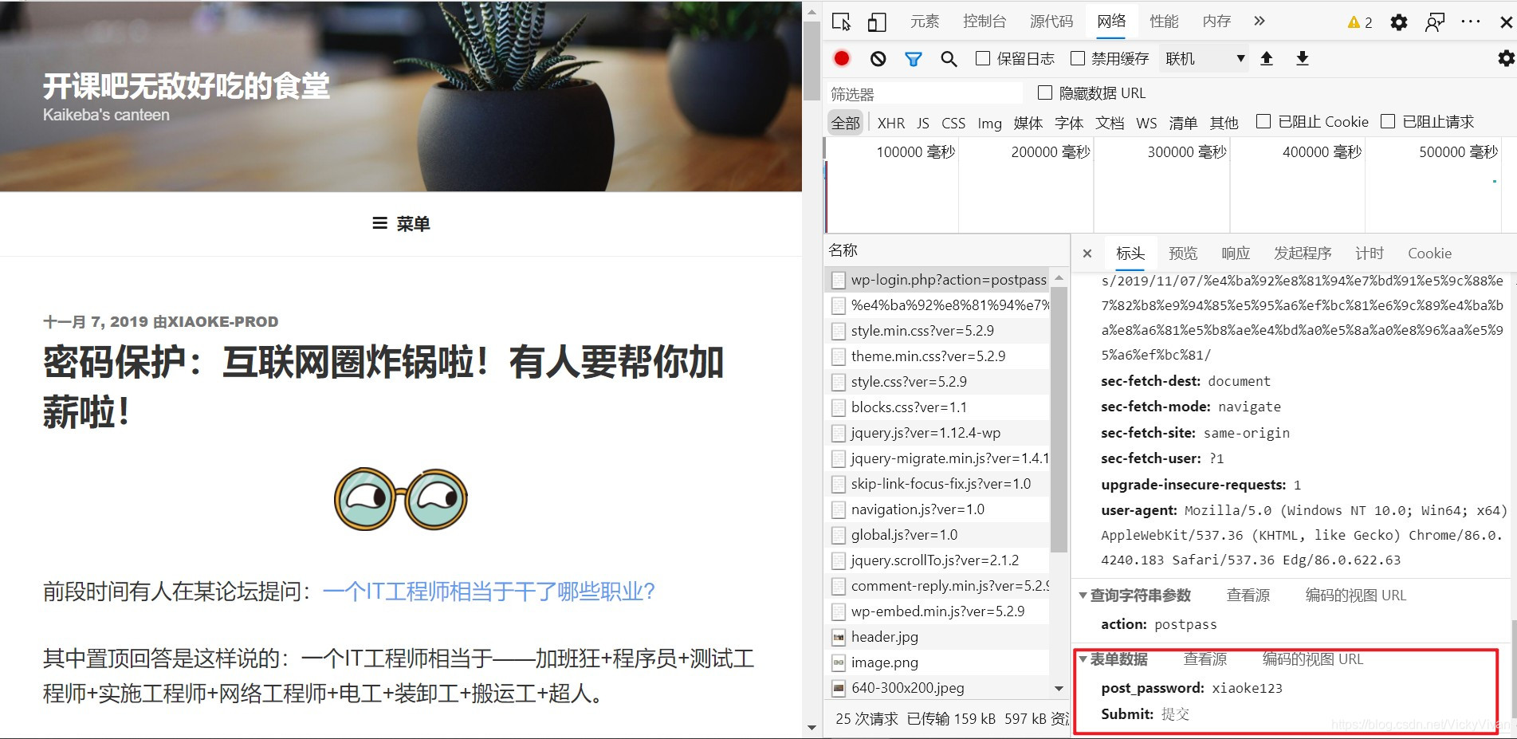Click the request list scrollbar thumb

pos(1059,419)
